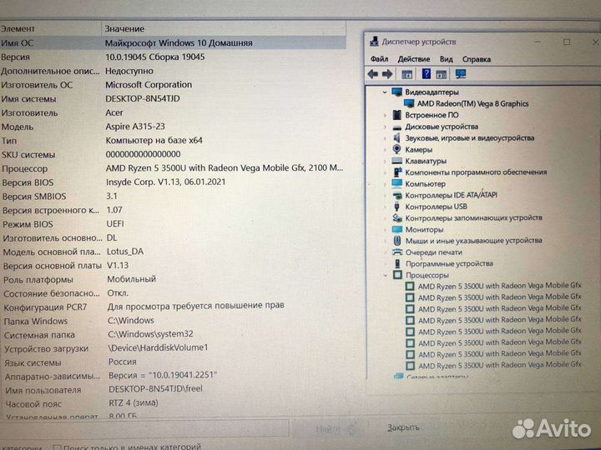601x450 pixels.
Task: Select the Системная папка system32 row
Action: [173, 334]
